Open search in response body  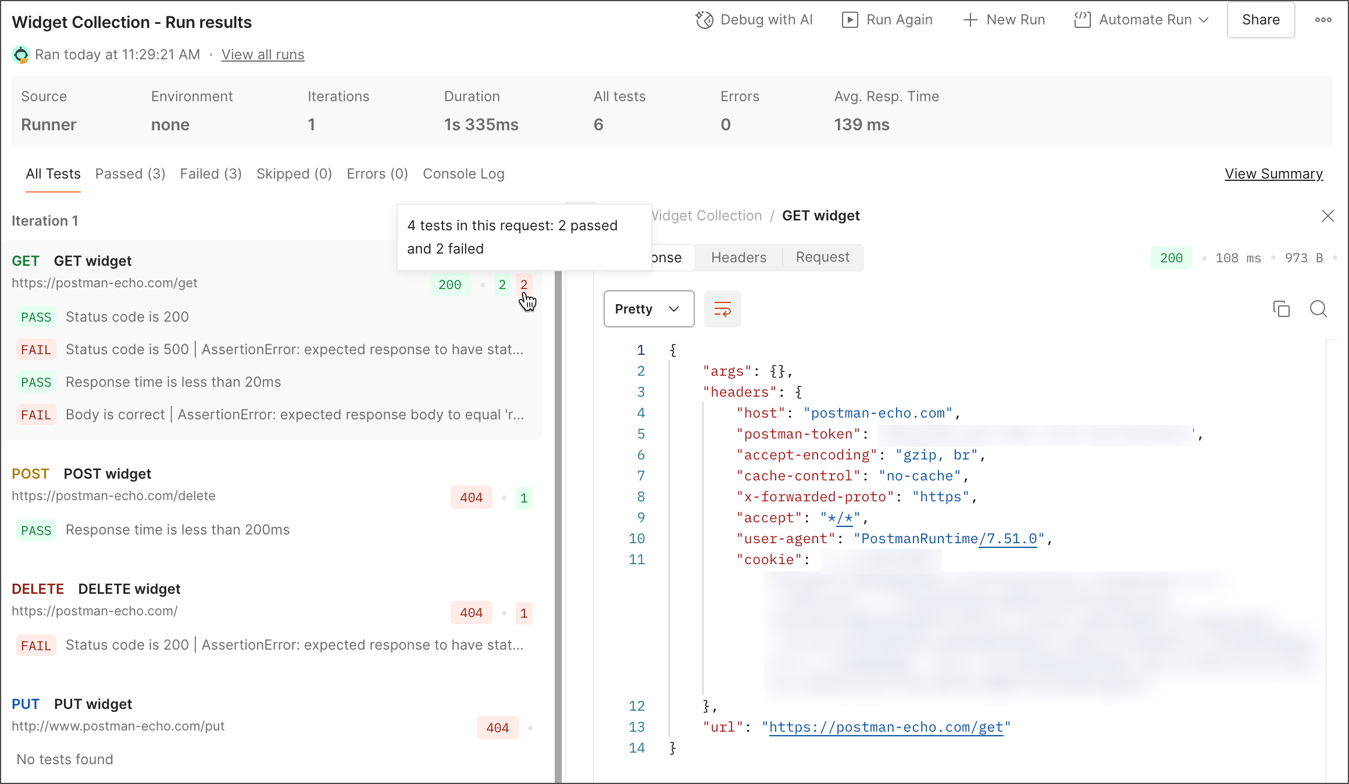point(1318,309)
